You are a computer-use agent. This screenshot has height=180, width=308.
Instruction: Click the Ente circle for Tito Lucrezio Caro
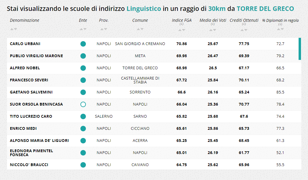click(x=83, y=116)
